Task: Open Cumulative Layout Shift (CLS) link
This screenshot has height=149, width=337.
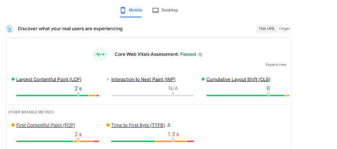Action: (238, 79)
